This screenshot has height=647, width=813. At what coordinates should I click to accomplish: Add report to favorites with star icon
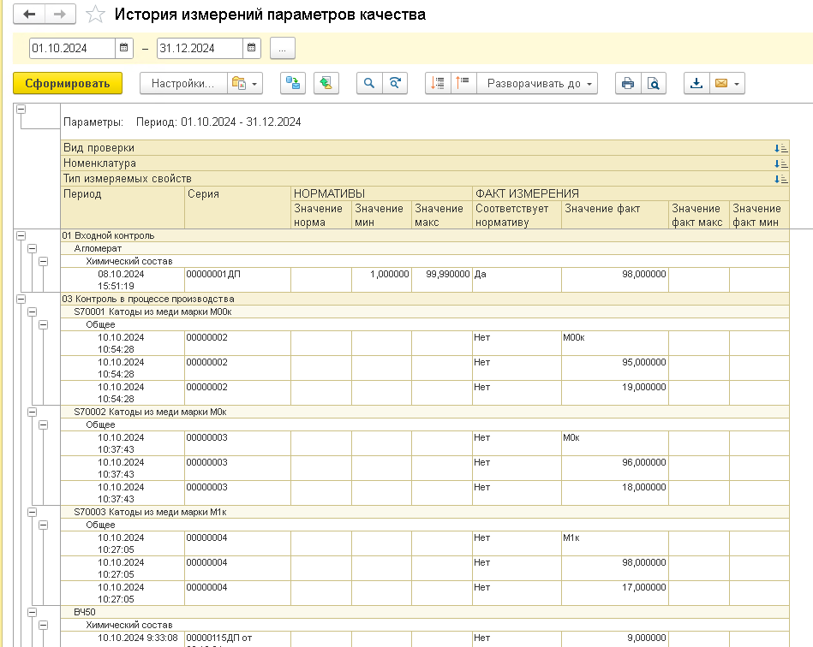coord(97,15)
